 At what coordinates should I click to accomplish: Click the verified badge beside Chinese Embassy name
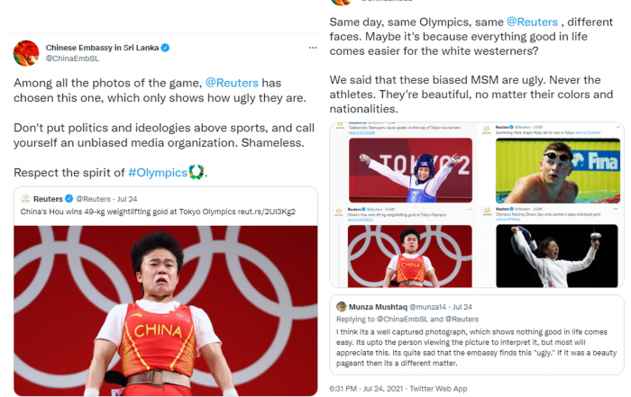(165, 48)
